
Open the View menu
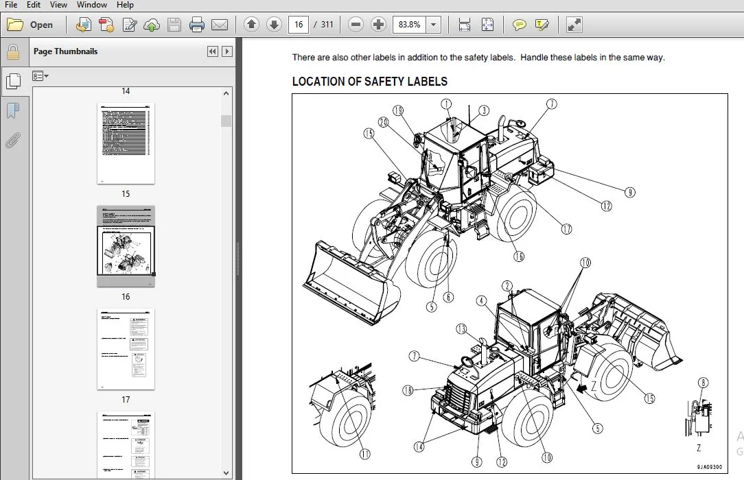(58, 5)
